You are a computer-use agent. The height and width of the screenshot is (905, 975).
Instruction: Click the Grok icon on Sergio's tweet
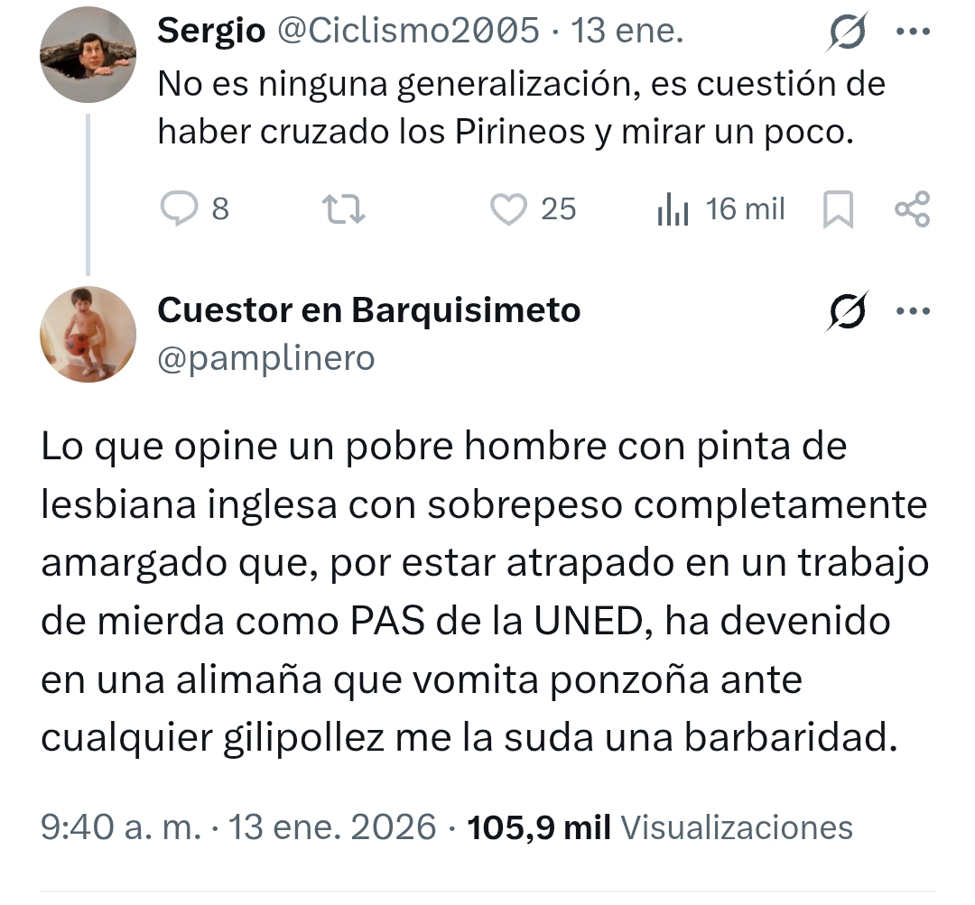[848, 34]
